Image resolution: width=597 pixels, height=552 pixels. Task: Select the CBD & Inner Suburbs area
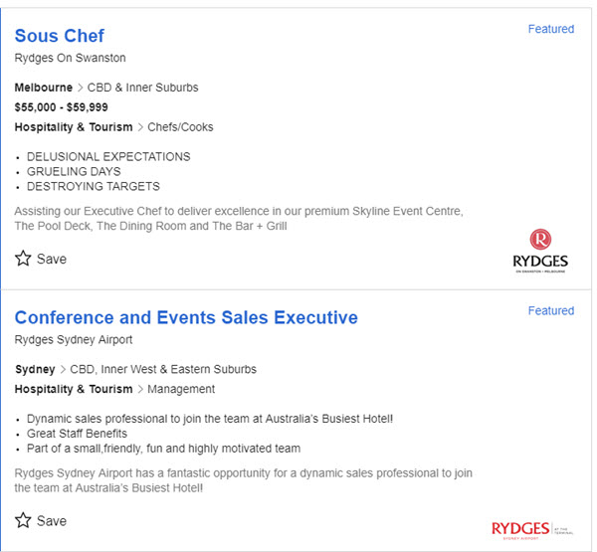pyautogui.click(x=141, y=88)
